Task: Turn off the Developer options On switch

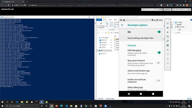Action: [158, 32]
